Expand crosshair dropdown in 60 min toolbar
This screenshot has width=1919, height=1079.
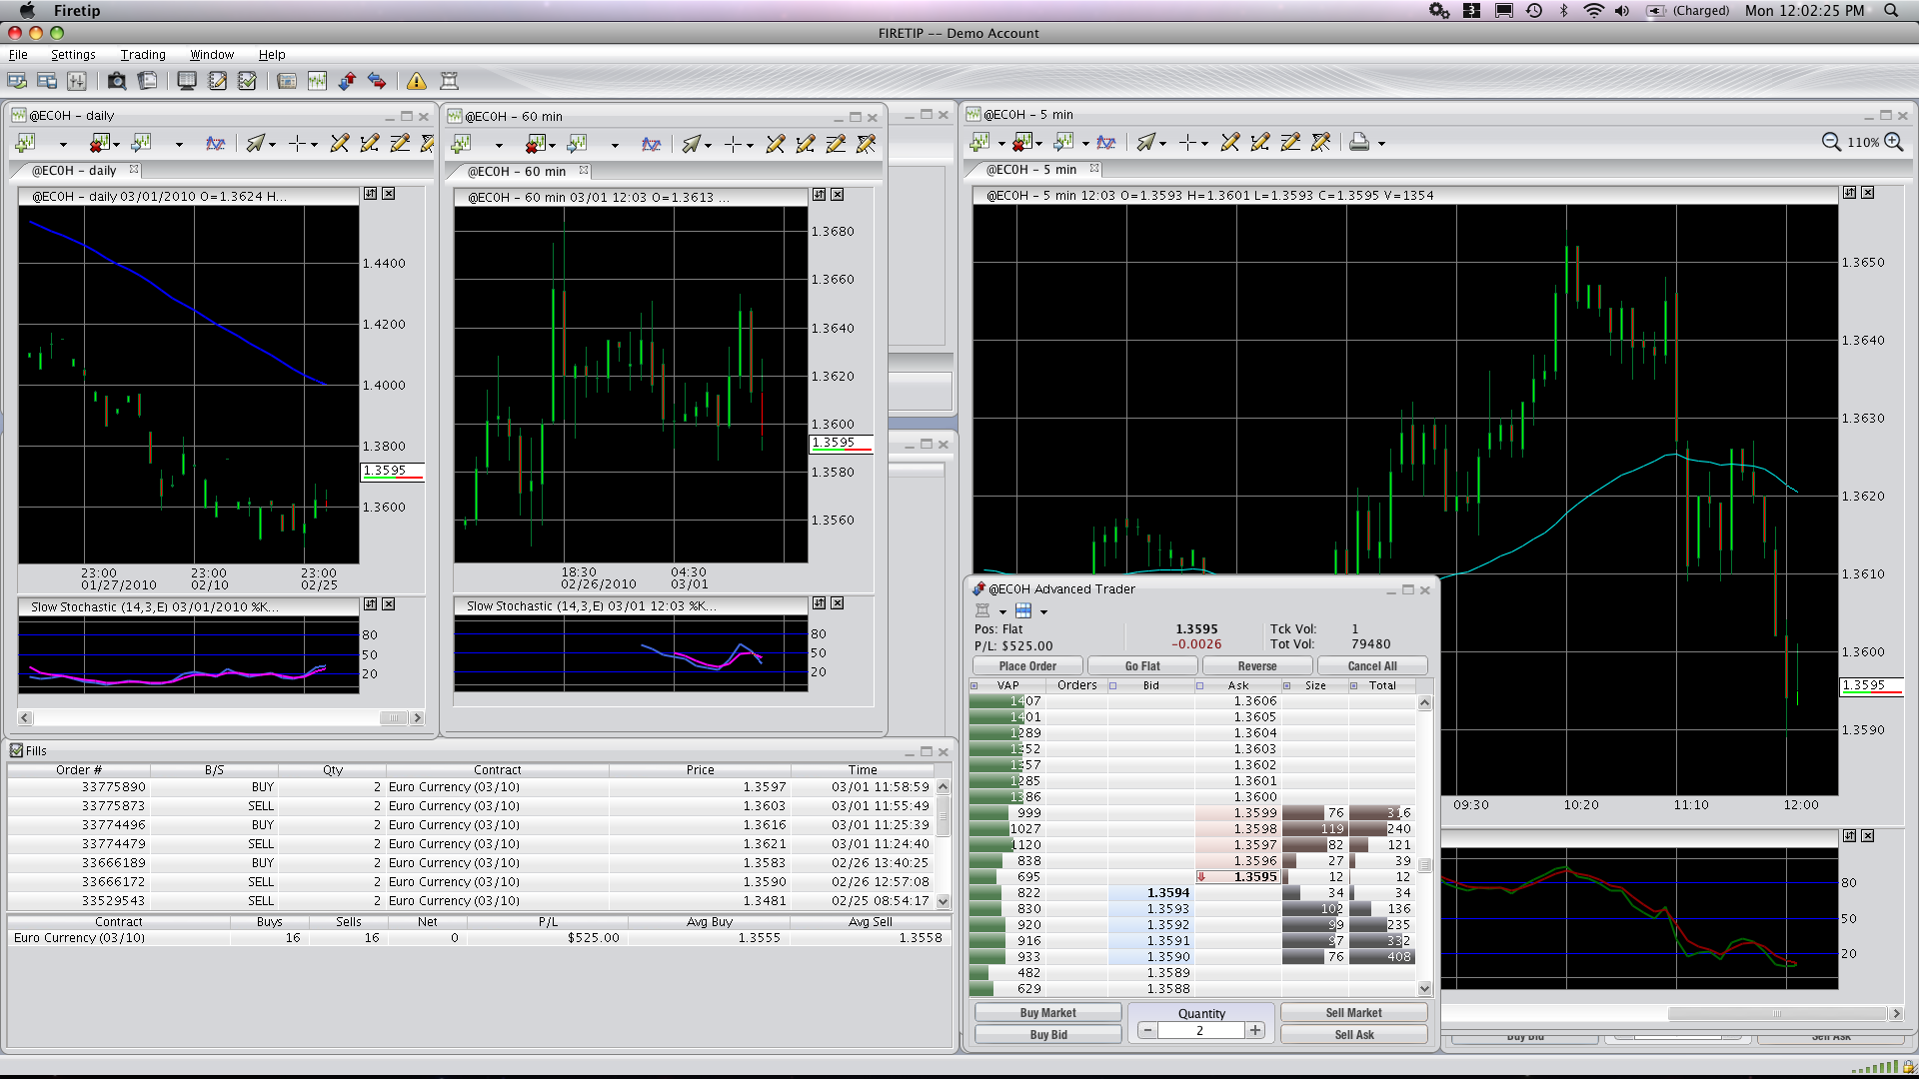coord(750,146)
